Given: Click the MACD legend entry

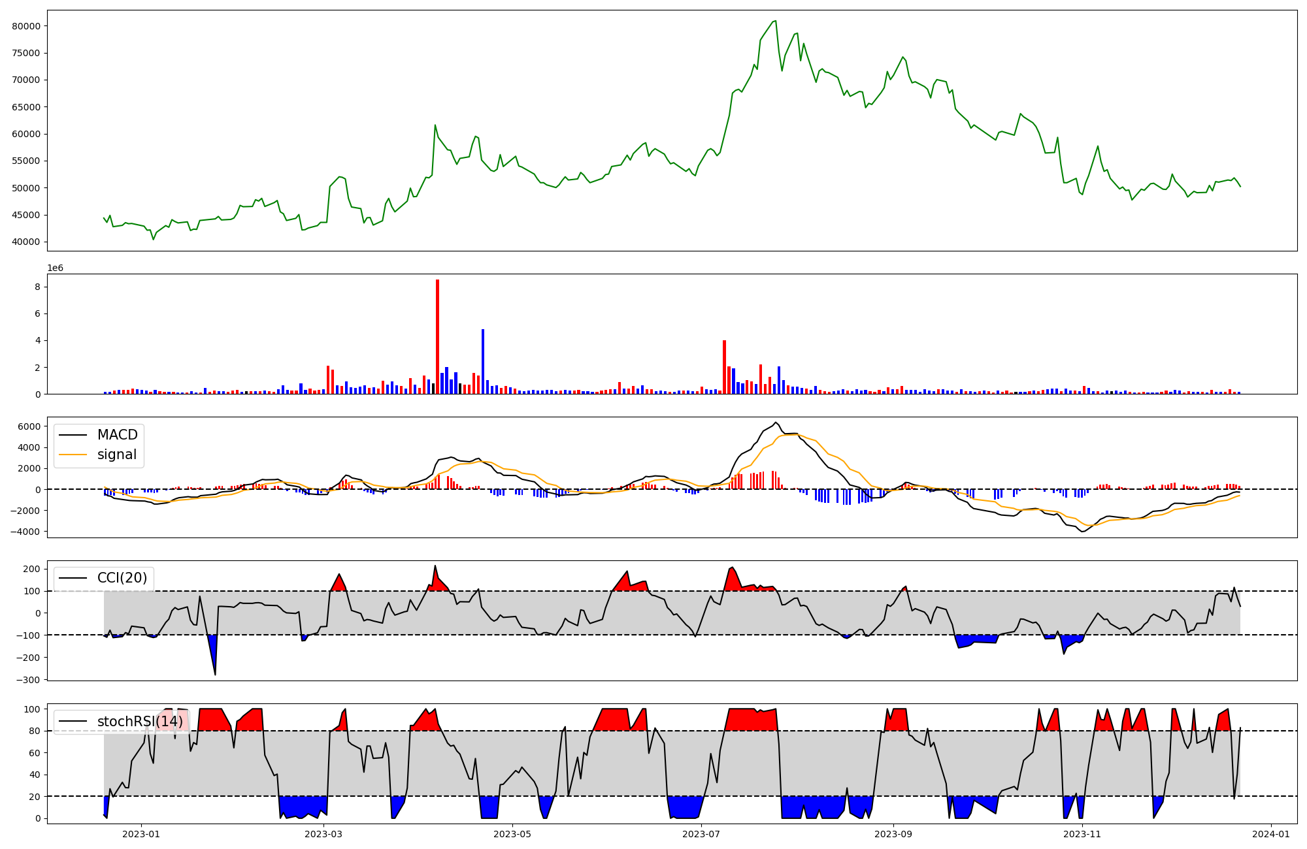Looking at the screenshot, I should pyautogui.click(x=117, y=435).
